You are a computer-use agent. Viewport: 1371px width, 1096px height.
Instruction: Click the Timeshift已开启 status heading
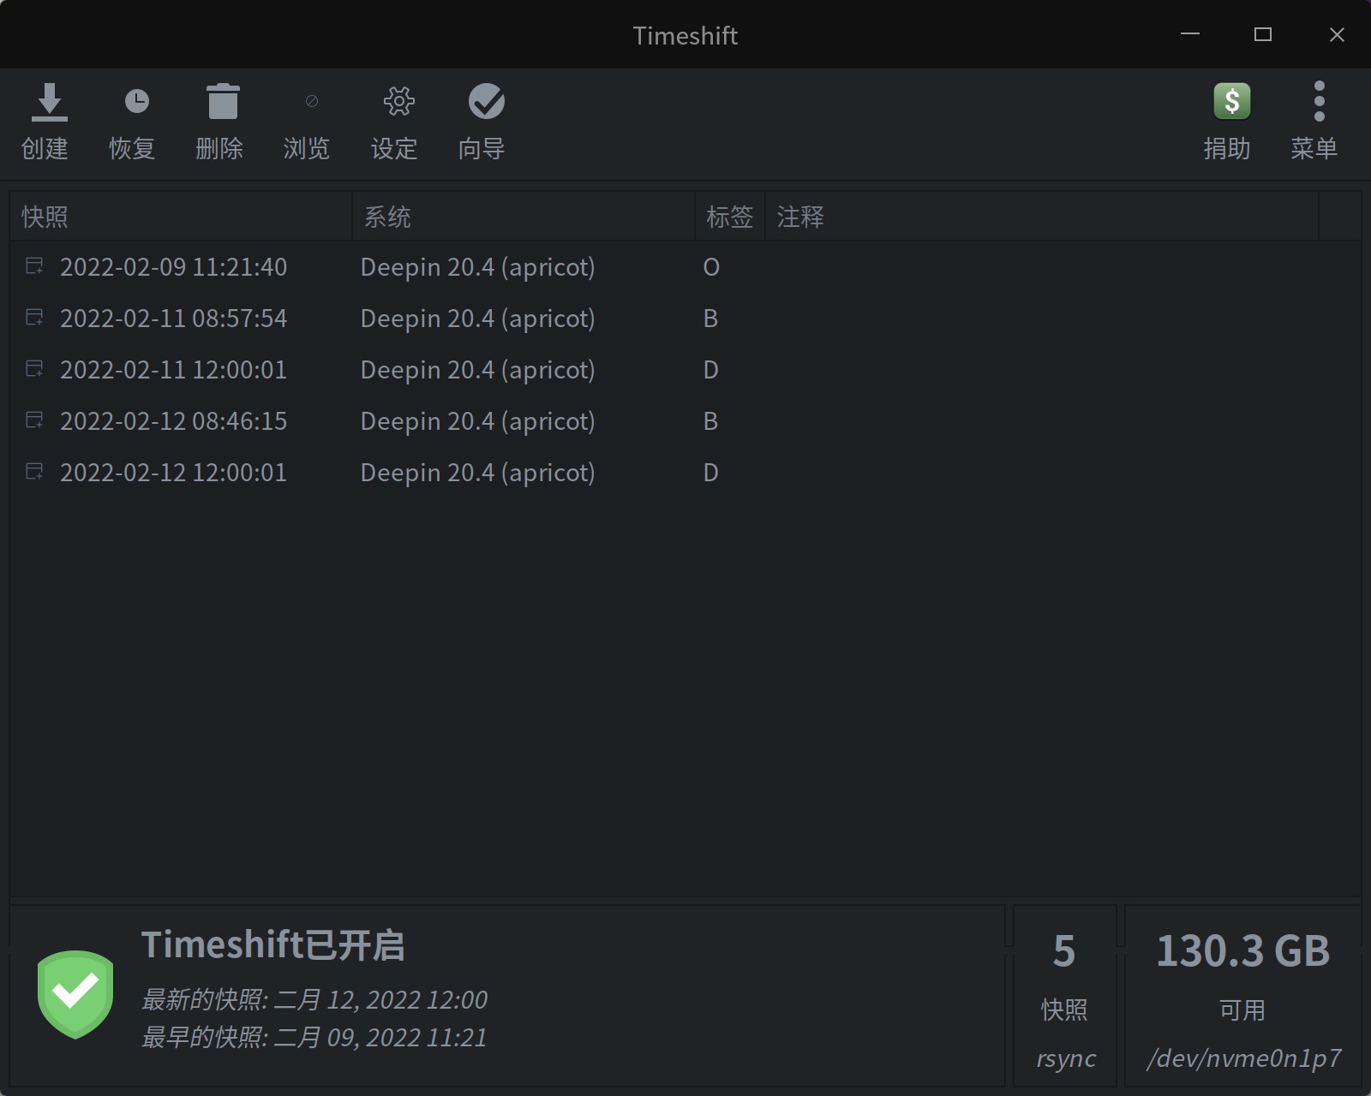[273, 945]
